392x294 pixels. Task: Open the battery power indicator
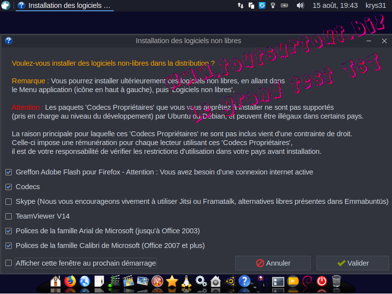pyautogui.click(x=284, y=5)
